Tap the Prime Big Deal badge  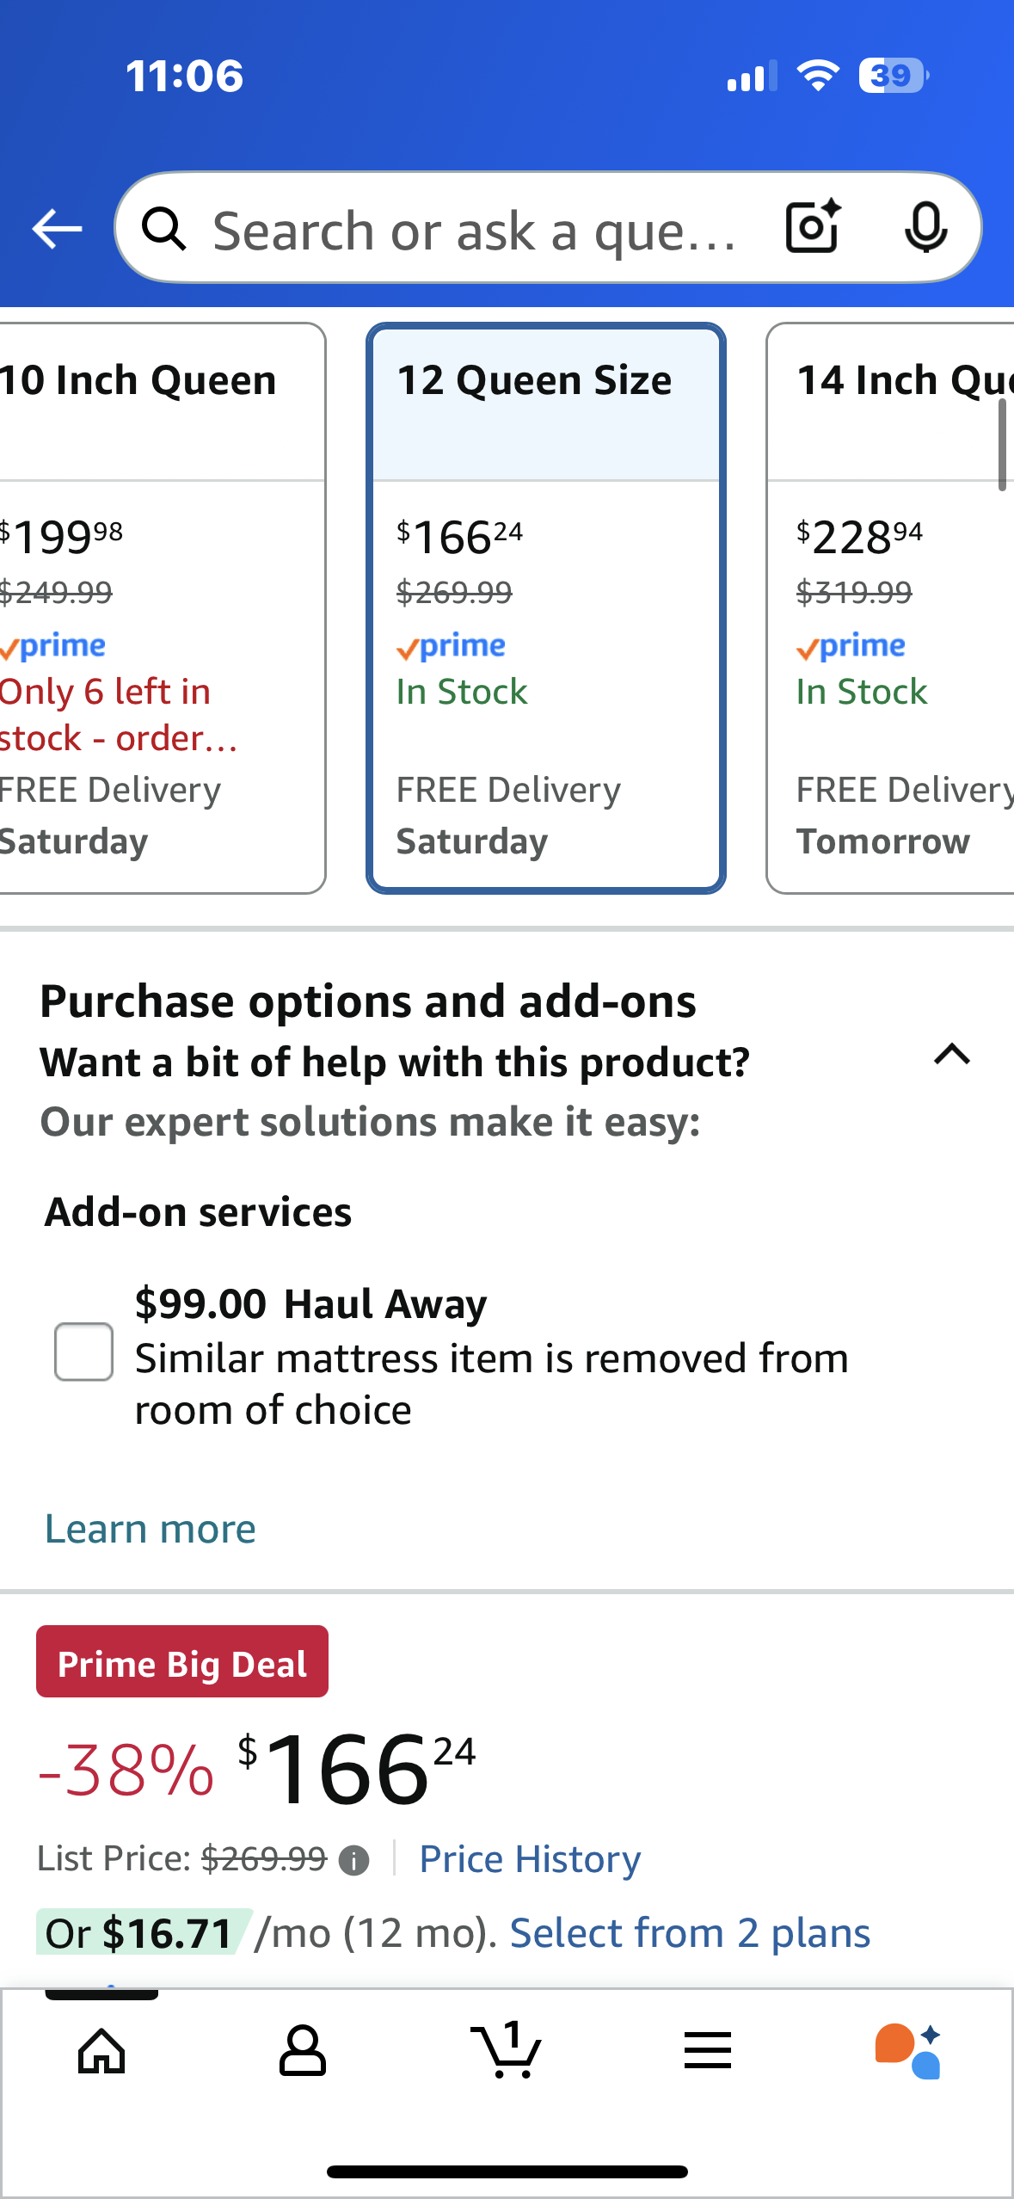point(182,1661)
